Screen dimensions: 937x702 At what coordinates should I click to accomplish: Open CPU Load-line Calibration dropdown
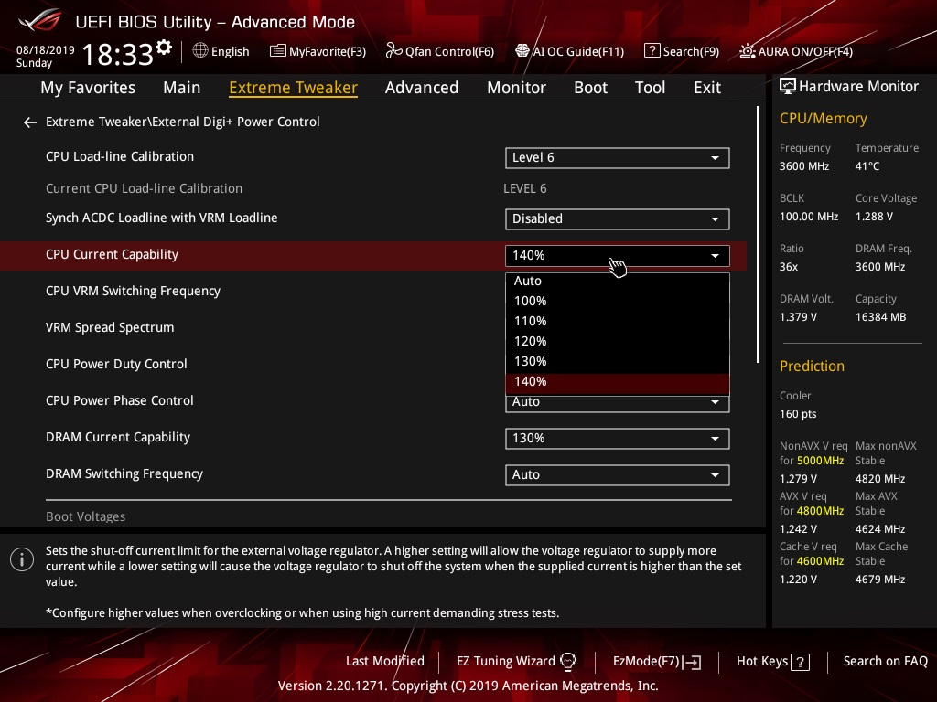pos(618,157)
